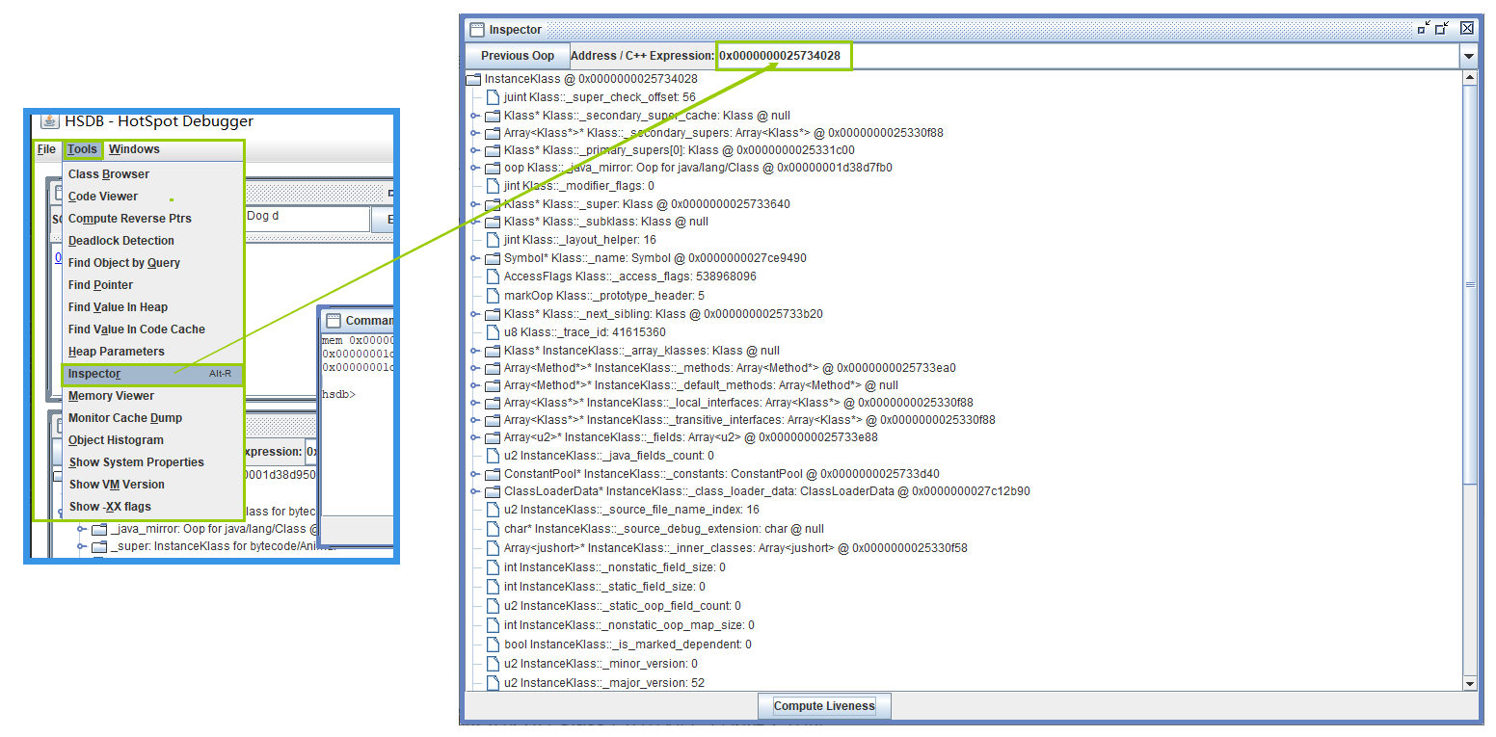Click the Inspector maximize button
The height and width of the screenshot is (737, 1496).
click(1443, 29)
